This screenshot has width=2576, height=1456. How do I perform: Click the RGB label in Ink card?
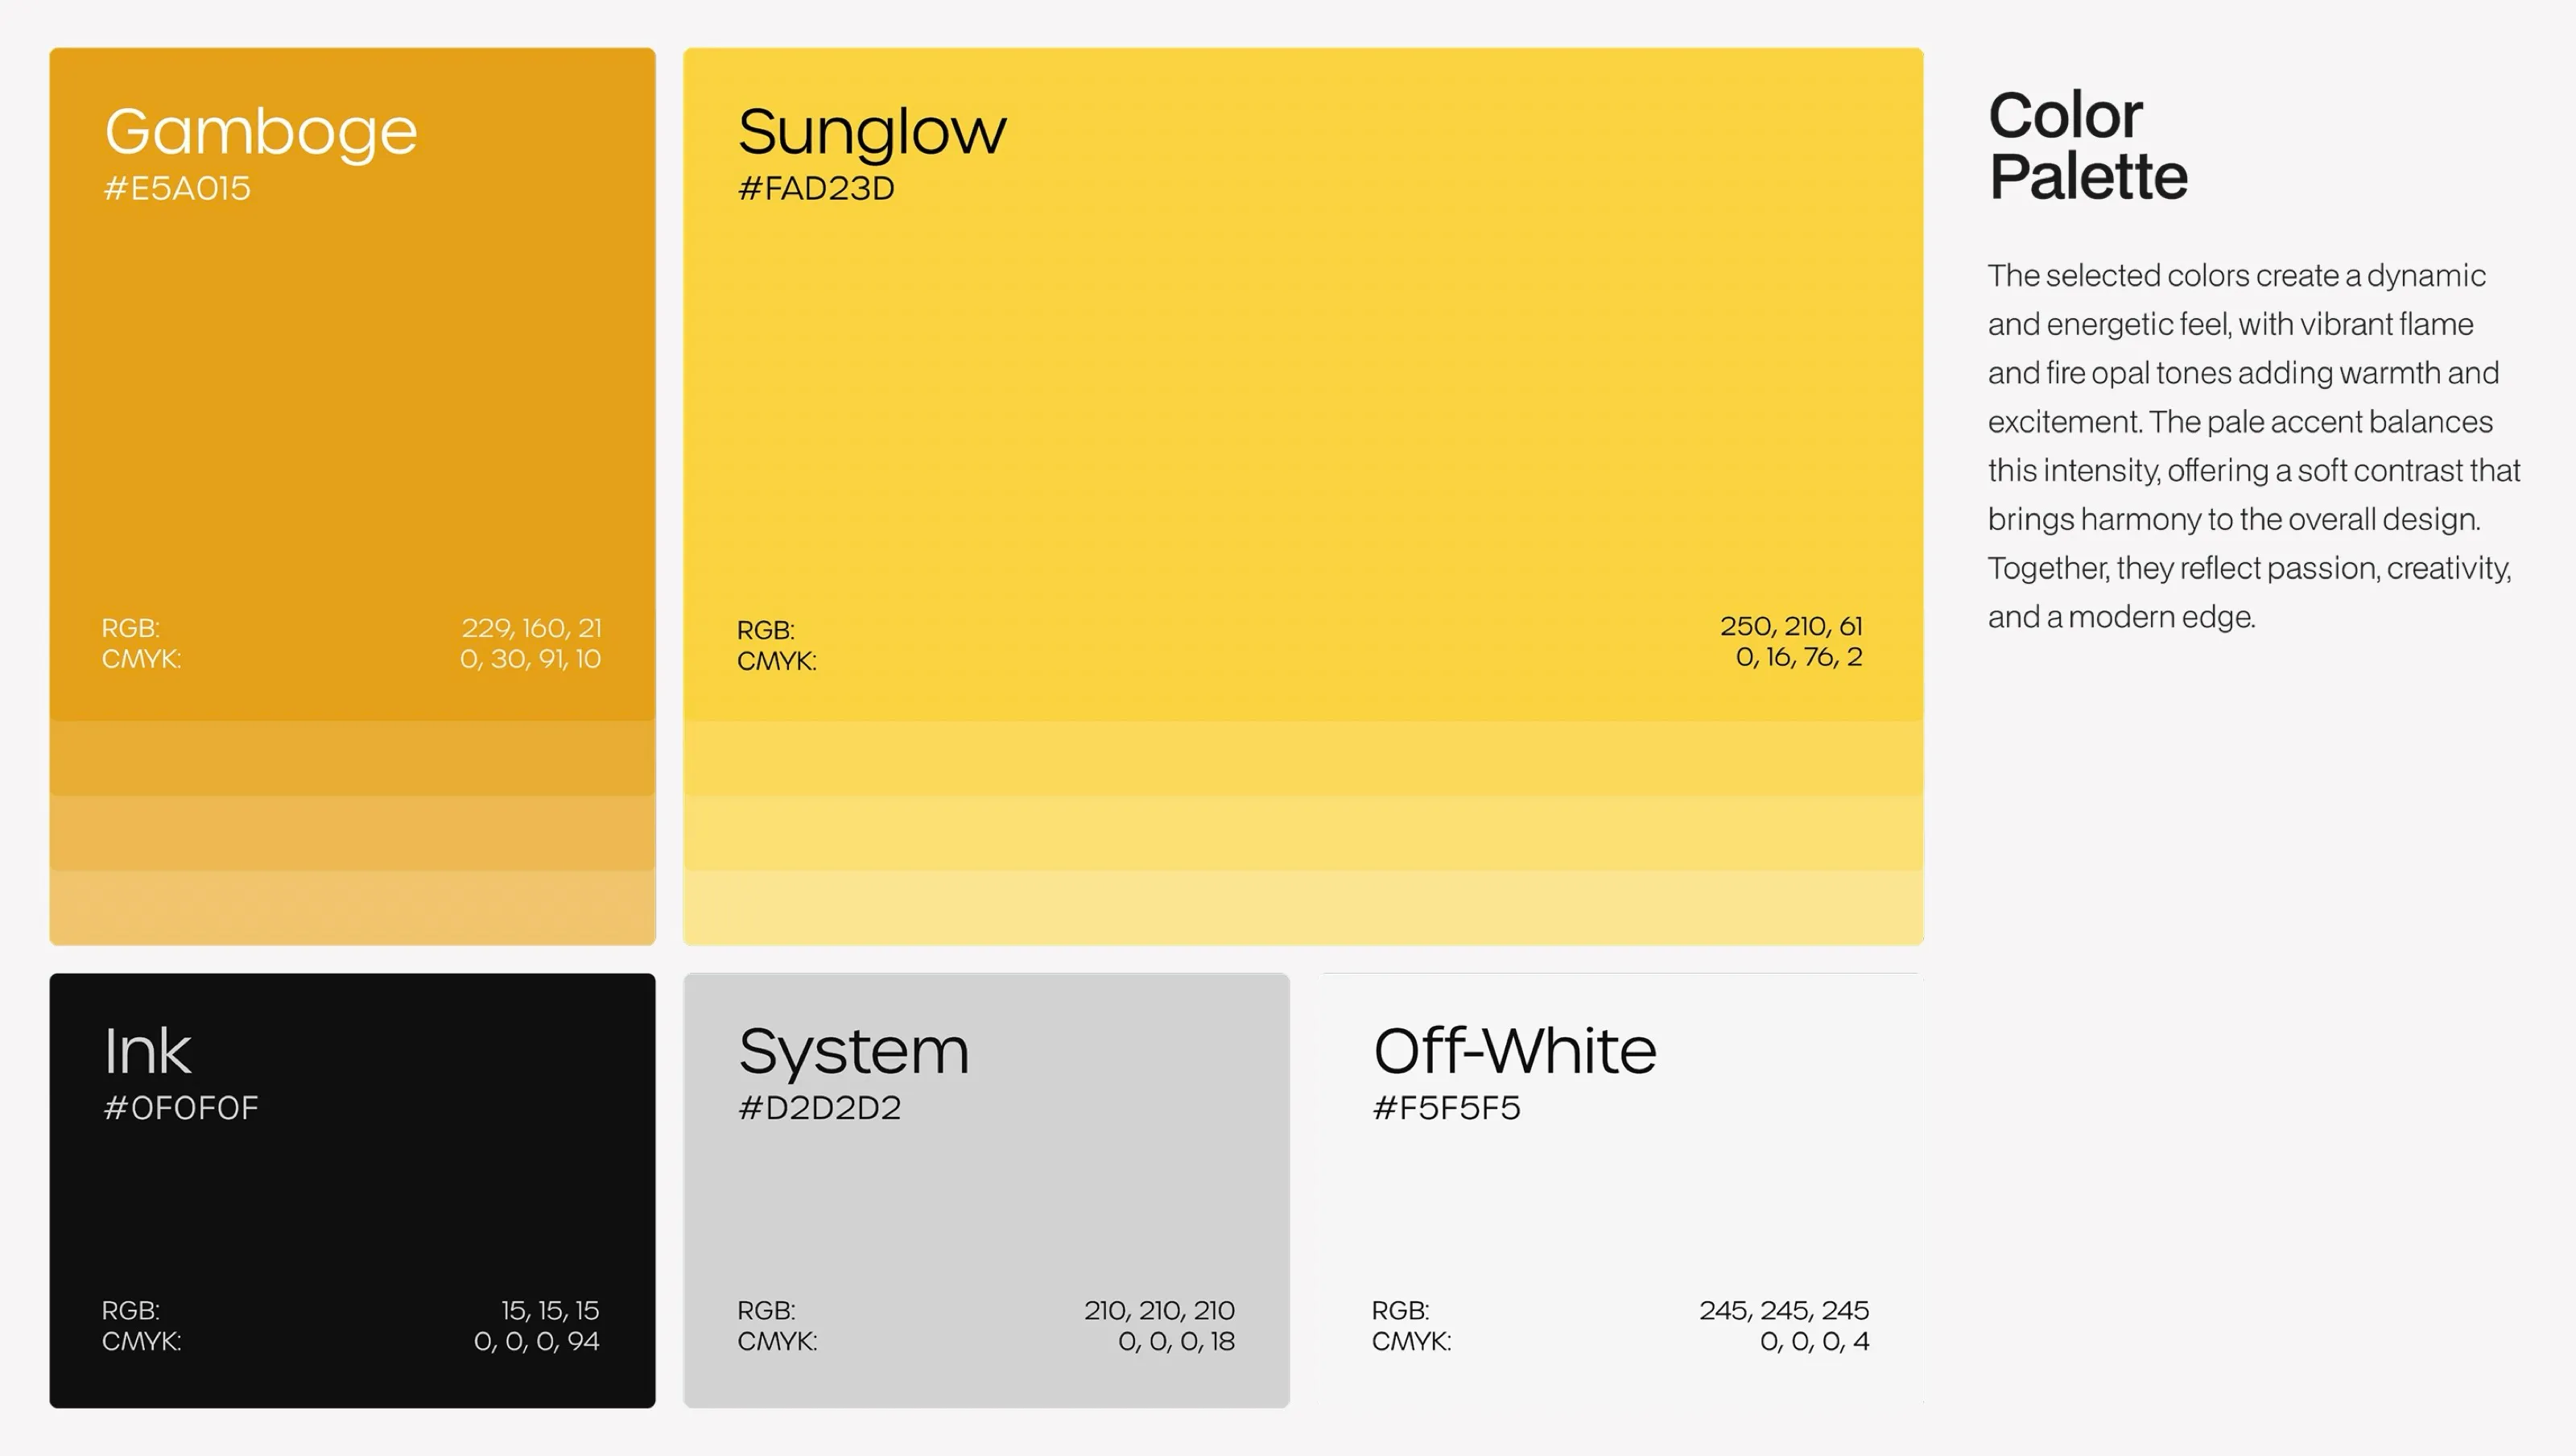click(131, 1310)
